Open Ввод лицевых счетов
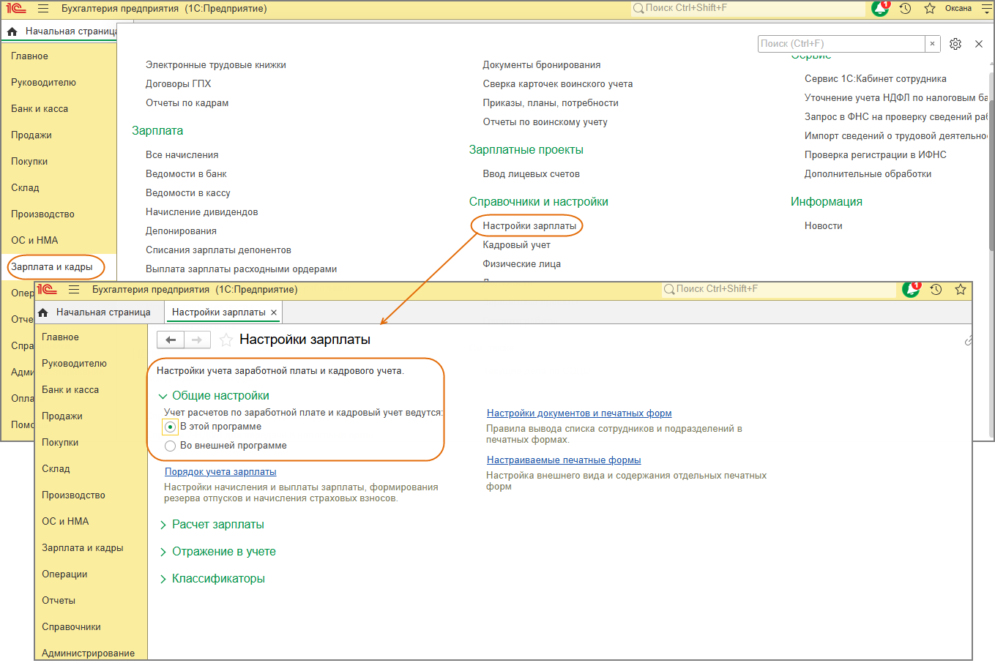 tap(531, 174)
